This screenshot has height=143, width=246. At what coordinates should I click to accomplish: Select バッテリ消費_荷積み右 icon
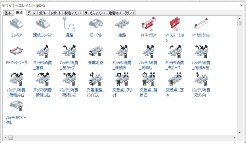[17, 79]
